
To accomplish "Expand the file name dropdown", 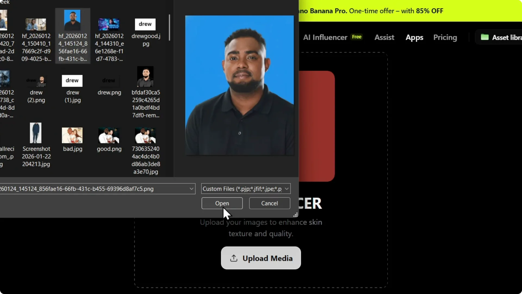I will tap(192, 189).
